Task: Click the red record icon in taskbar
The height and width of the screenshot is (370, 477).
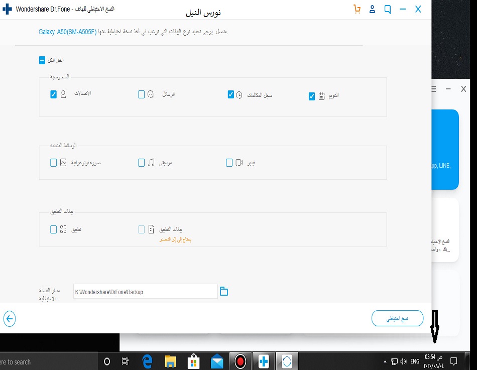Action: tap(240, 361)
